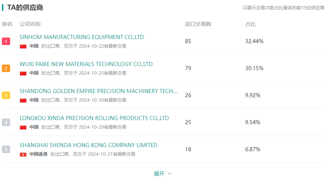
Task: Click the rank 2 orange badge
Action: [6, 68]
